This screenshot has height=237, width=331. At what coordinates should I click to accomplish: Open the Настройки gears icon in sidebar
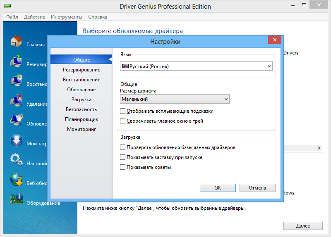(16, 159)
